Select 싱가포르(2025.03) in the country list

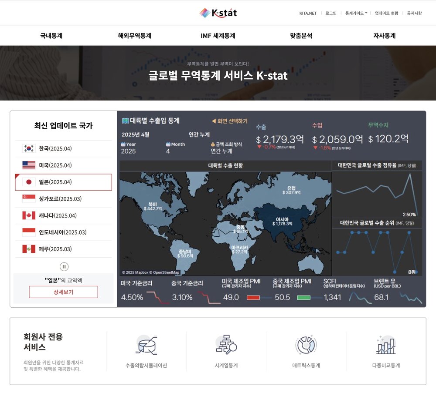(63, 199)
